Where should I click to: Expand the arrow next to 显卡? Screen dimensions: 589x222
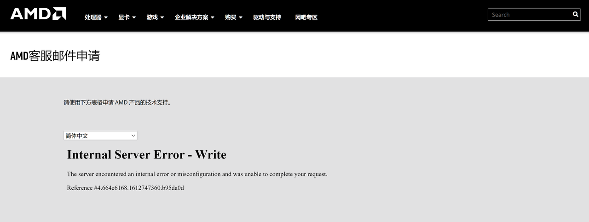[134, 18]
